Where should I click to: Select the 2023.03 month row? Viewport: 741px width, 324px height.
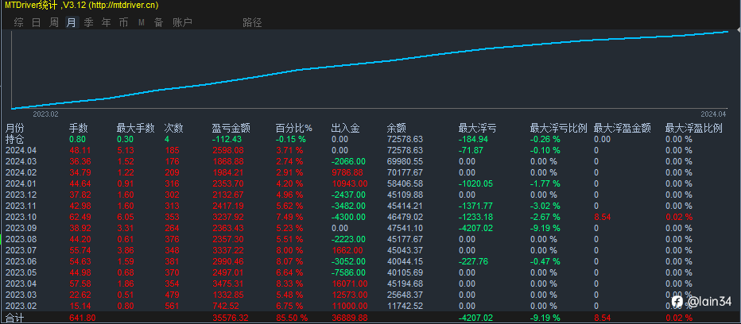370,295
